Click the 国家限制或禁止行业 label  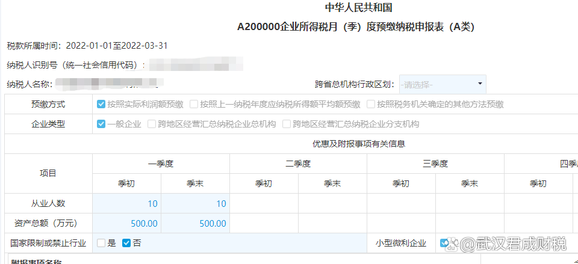tap(48, 243)
